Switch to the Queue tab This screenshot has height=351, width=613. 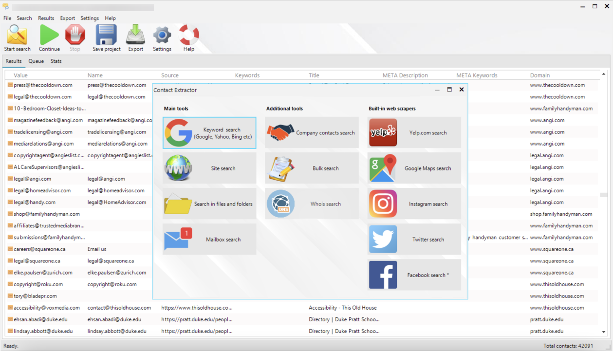click(36, 61)
